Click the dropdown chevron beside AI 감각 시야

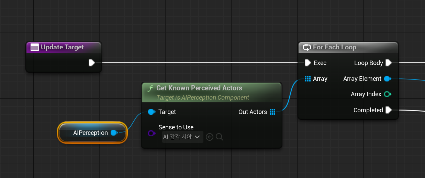tap(197, 137)
